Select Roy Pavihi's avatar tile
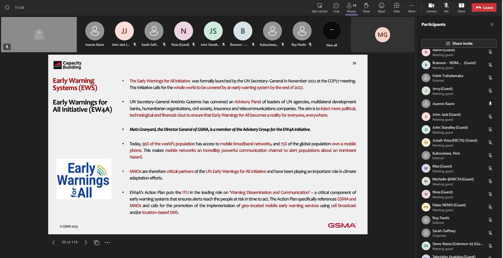Viewport: 503px width, 258px height. [x=302, y=31]
